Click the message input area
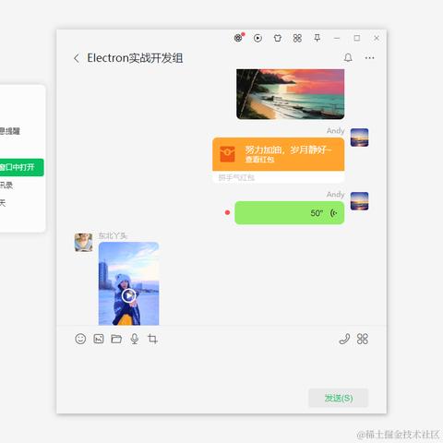 (x=221, y=367)
